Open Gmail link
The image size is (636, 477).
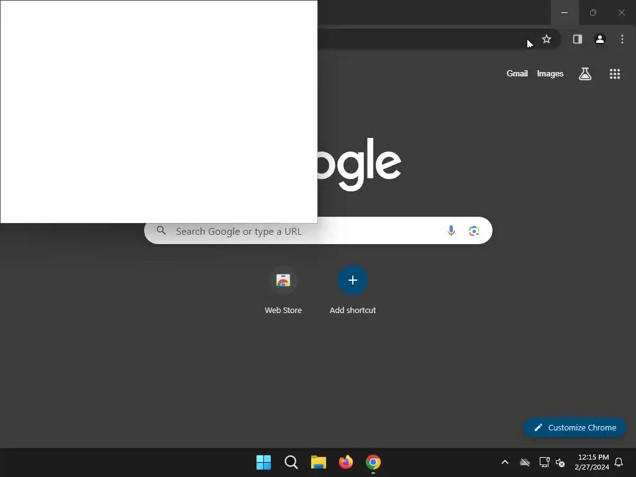pyautogui.click(x=517, y=74)
